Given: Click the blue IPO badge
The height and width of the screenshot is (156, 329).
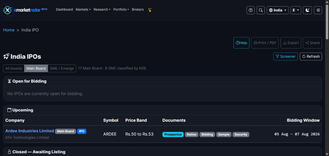Looking at the screenshot, I should click(82, 131).
